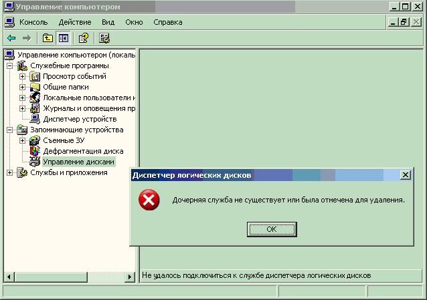
Task: Select Управление компьютером (локаль root label
Action: click(x=76, y=55)
